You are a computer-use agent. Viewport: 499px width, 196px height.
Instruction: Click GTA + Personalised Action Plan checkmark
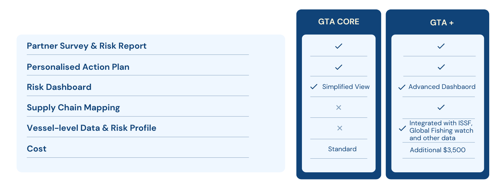(x=441, y=67)
